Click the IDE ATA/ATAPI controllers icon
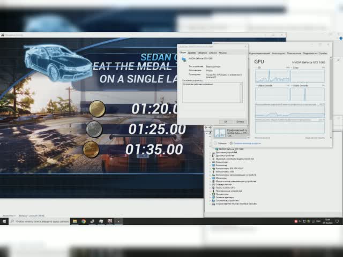The height and width of the screenshot is (257, 343). tap(213, 169)
